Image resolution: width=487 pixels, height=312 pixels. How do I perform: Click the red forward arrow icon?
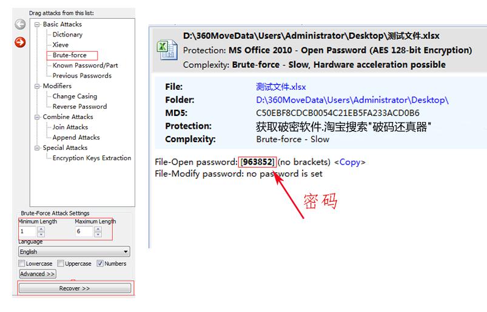coord(20,42)
